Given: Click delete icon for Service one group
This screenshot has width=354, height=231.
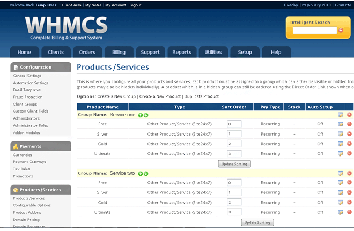Looking at the screenshot, I should tap(349, 115).
